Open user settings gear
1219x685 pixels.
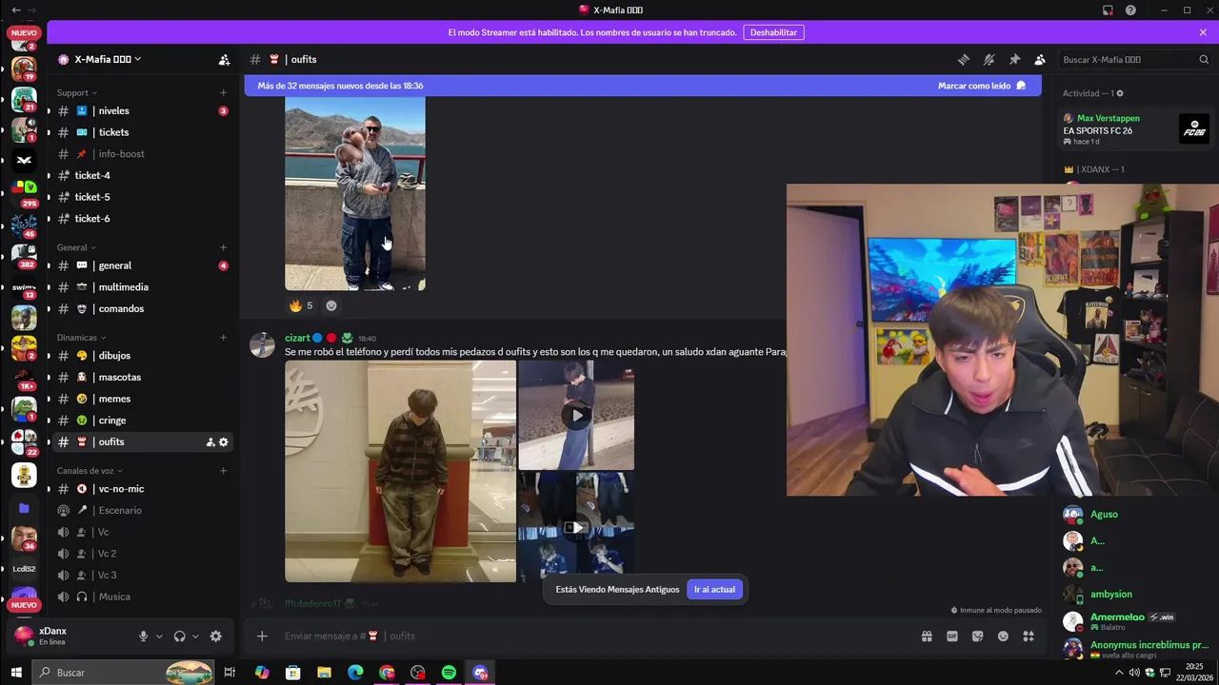coord(215,636)
